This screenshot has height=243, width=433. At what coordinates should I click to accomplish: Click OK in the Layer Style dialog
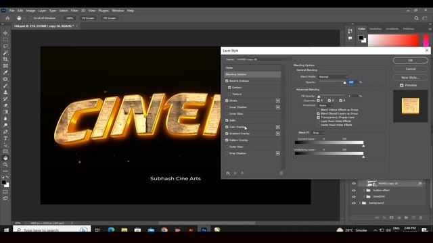pos(411,60)
